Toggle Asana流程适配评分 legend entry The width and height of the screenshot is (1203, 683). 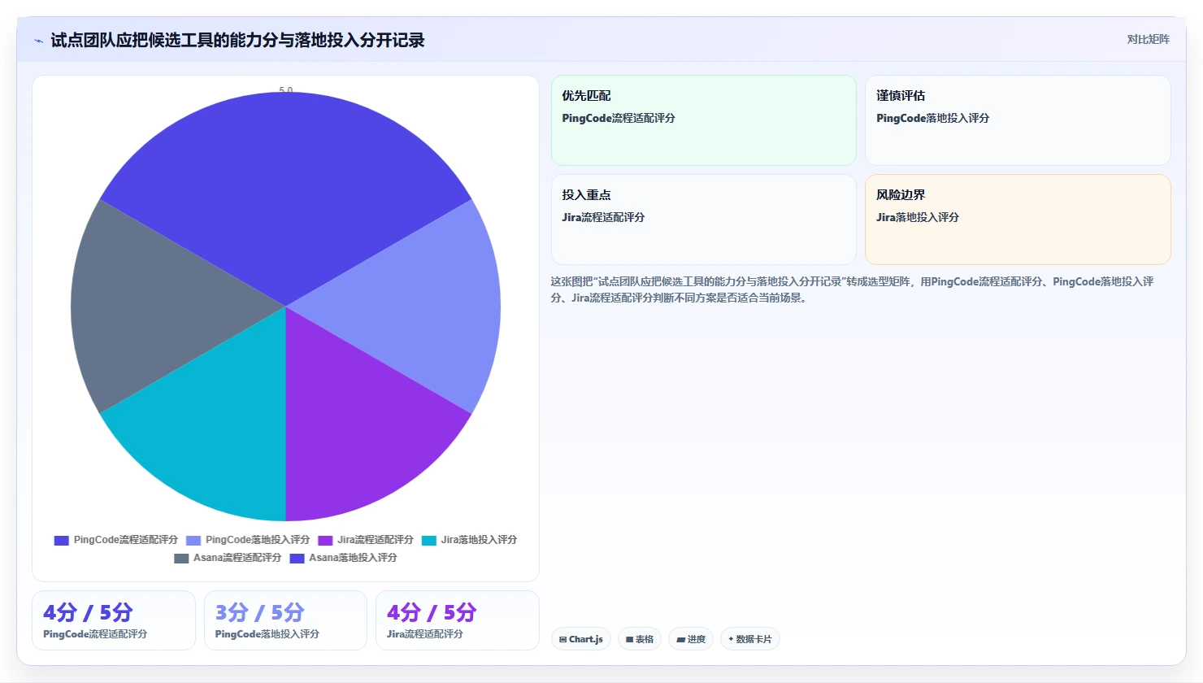click(x=228, y=558)
